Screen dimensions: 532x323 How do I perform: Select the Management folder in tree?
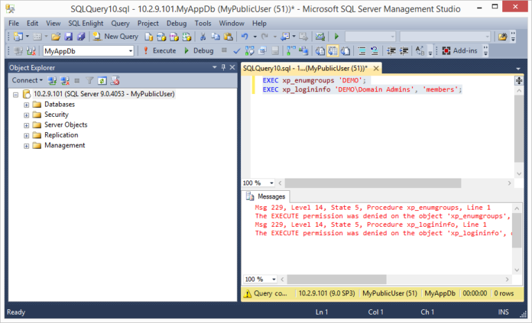(x=64, y=146)
